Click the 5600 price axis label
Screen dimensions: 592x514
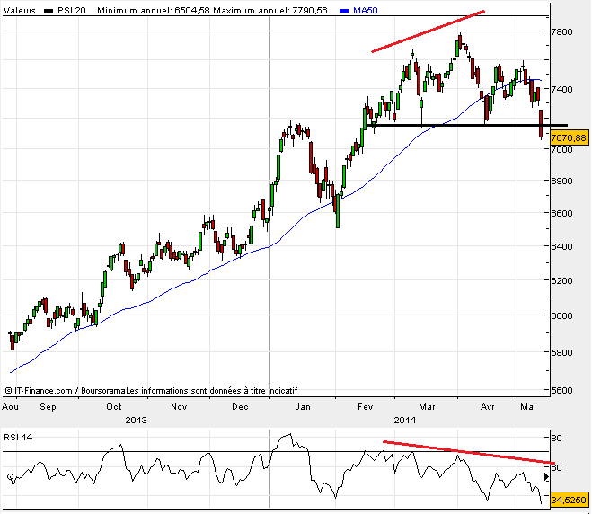[x=561, y=390]
